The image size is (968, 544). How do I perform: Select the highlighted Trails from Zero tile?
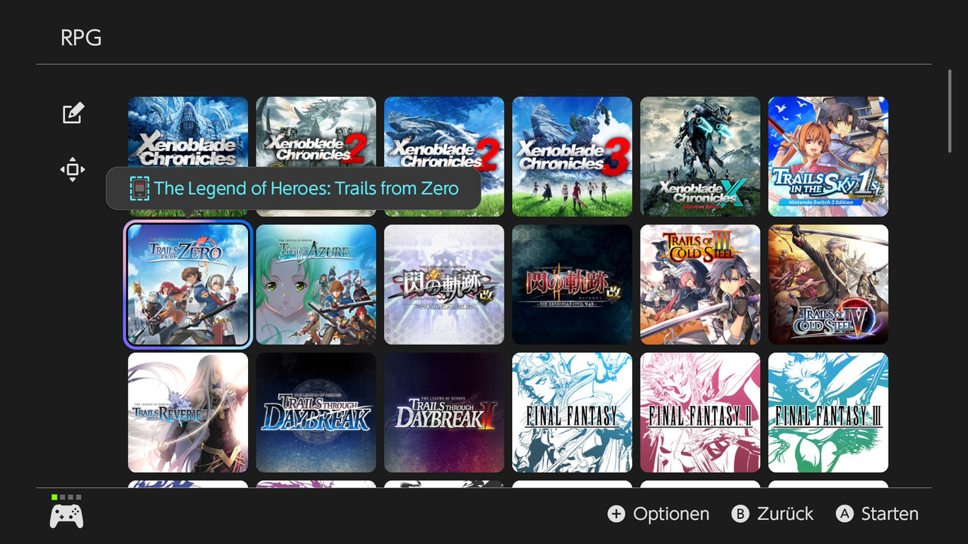pos(188,285)
